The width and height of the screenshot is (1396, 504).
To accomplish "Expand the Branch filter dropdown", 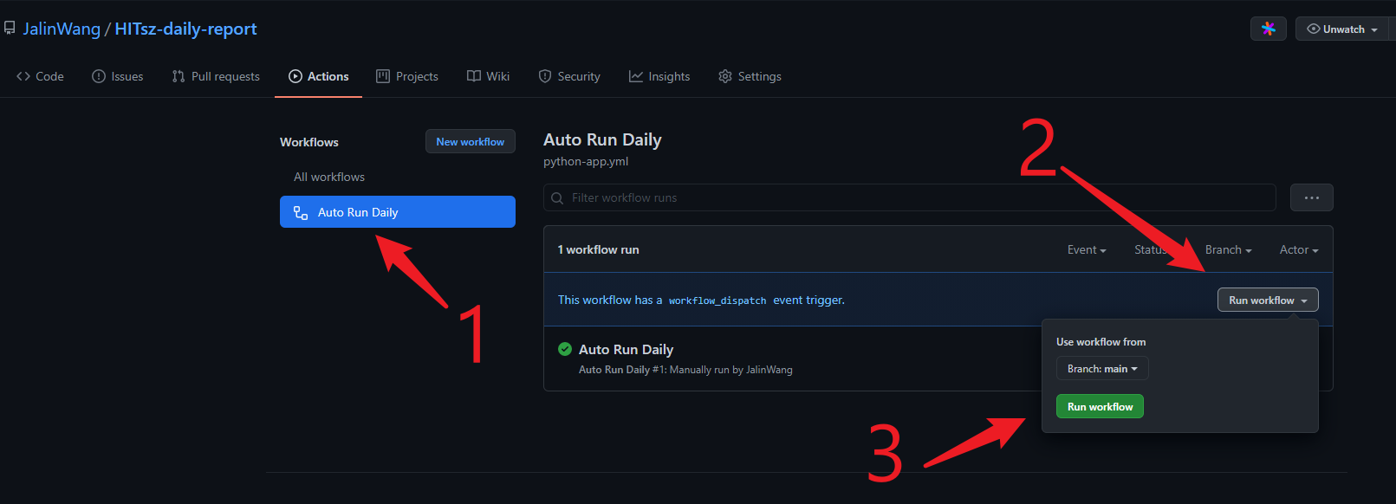I will 1229,249.
